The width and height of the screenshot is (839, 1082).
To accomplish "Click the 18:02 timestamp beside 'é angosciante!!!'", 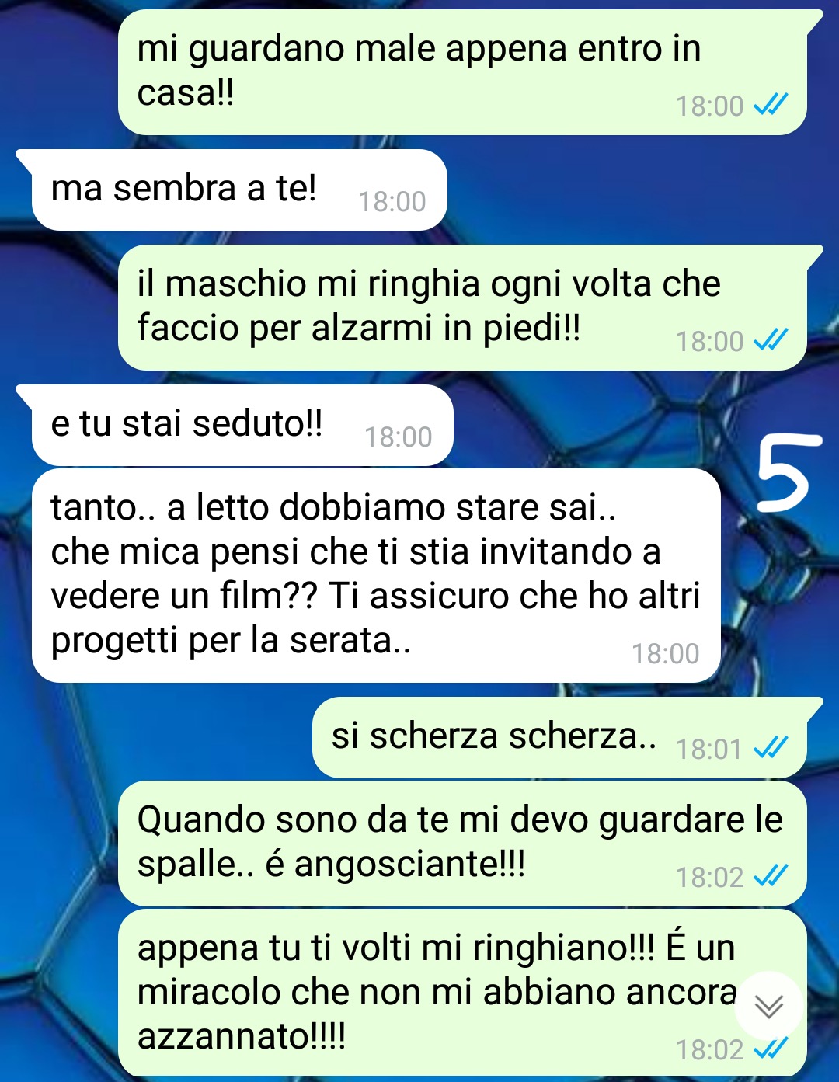I will click(709, 877).
